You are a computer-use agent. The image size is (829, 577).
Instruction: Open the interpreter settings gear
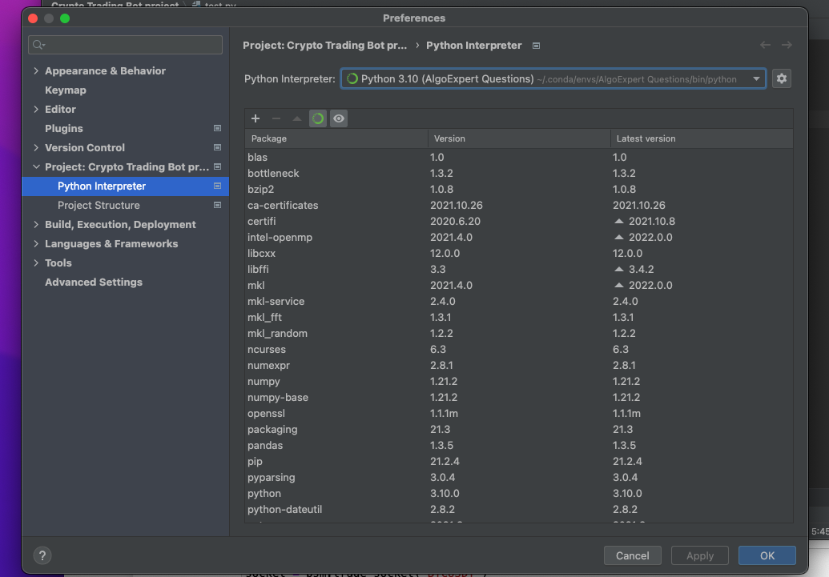click(x=782, y=78)
